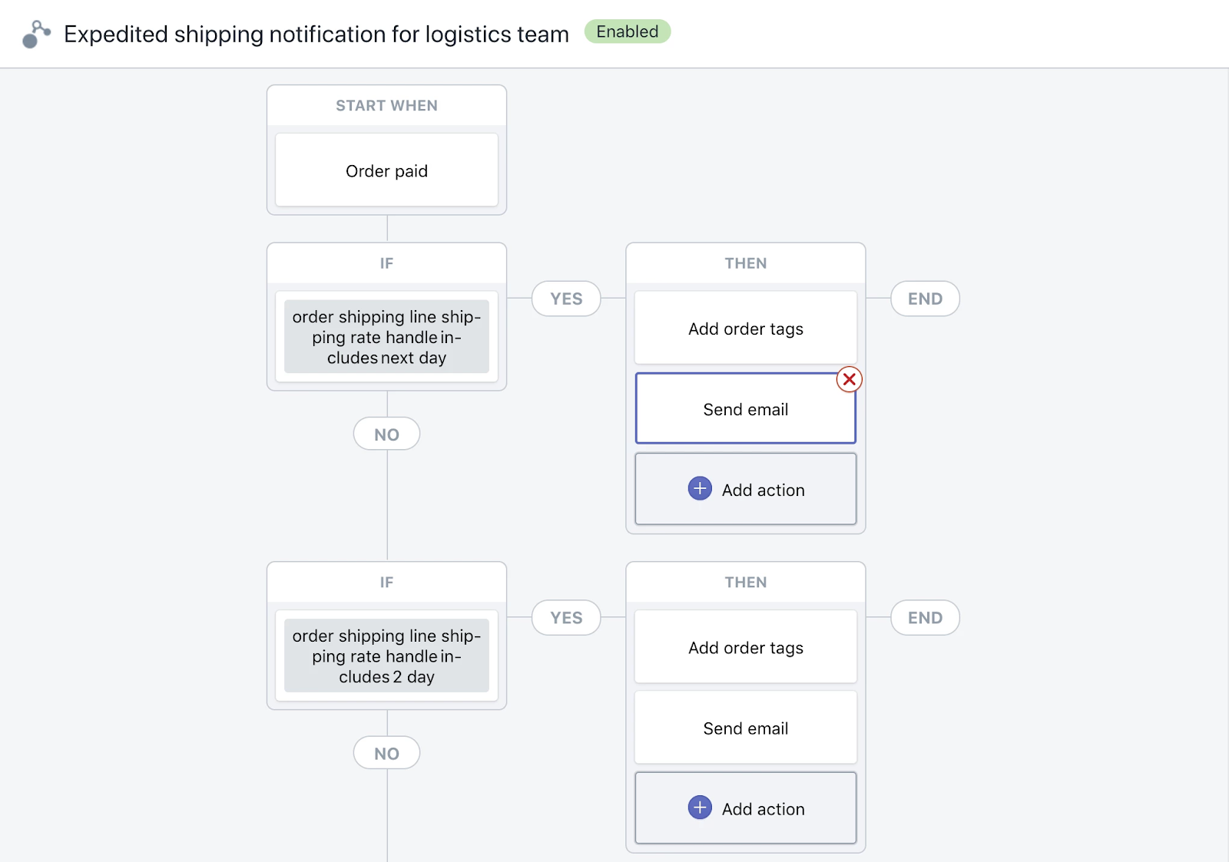The image size is (1229, 862).
Task: Select first Add order tags action
Action: [x=745, y=329]
